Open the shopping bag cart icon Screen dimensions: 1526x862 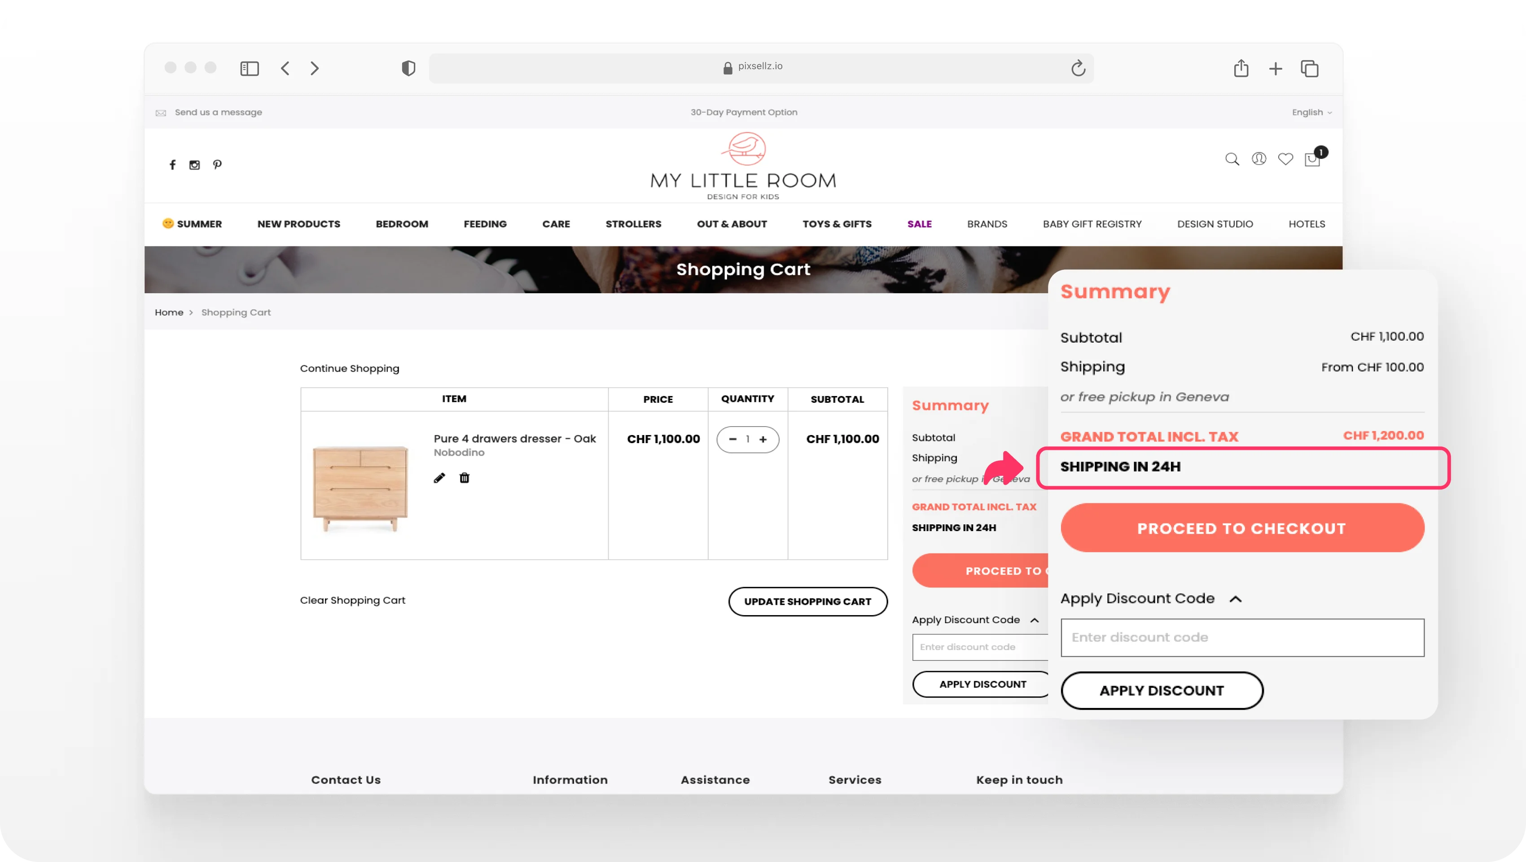coord(1313,159)
